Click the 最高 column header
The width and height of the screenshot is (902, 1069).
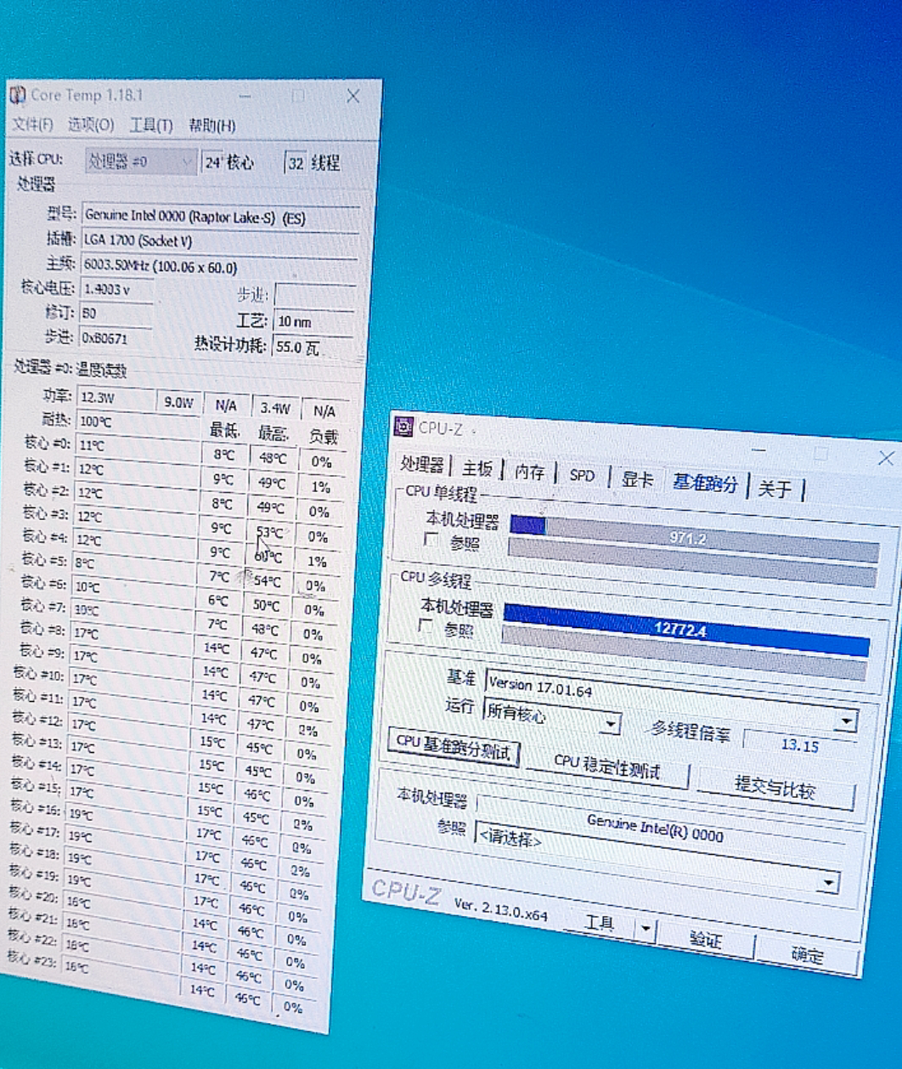pyautogui.click(x=273, y=433)
